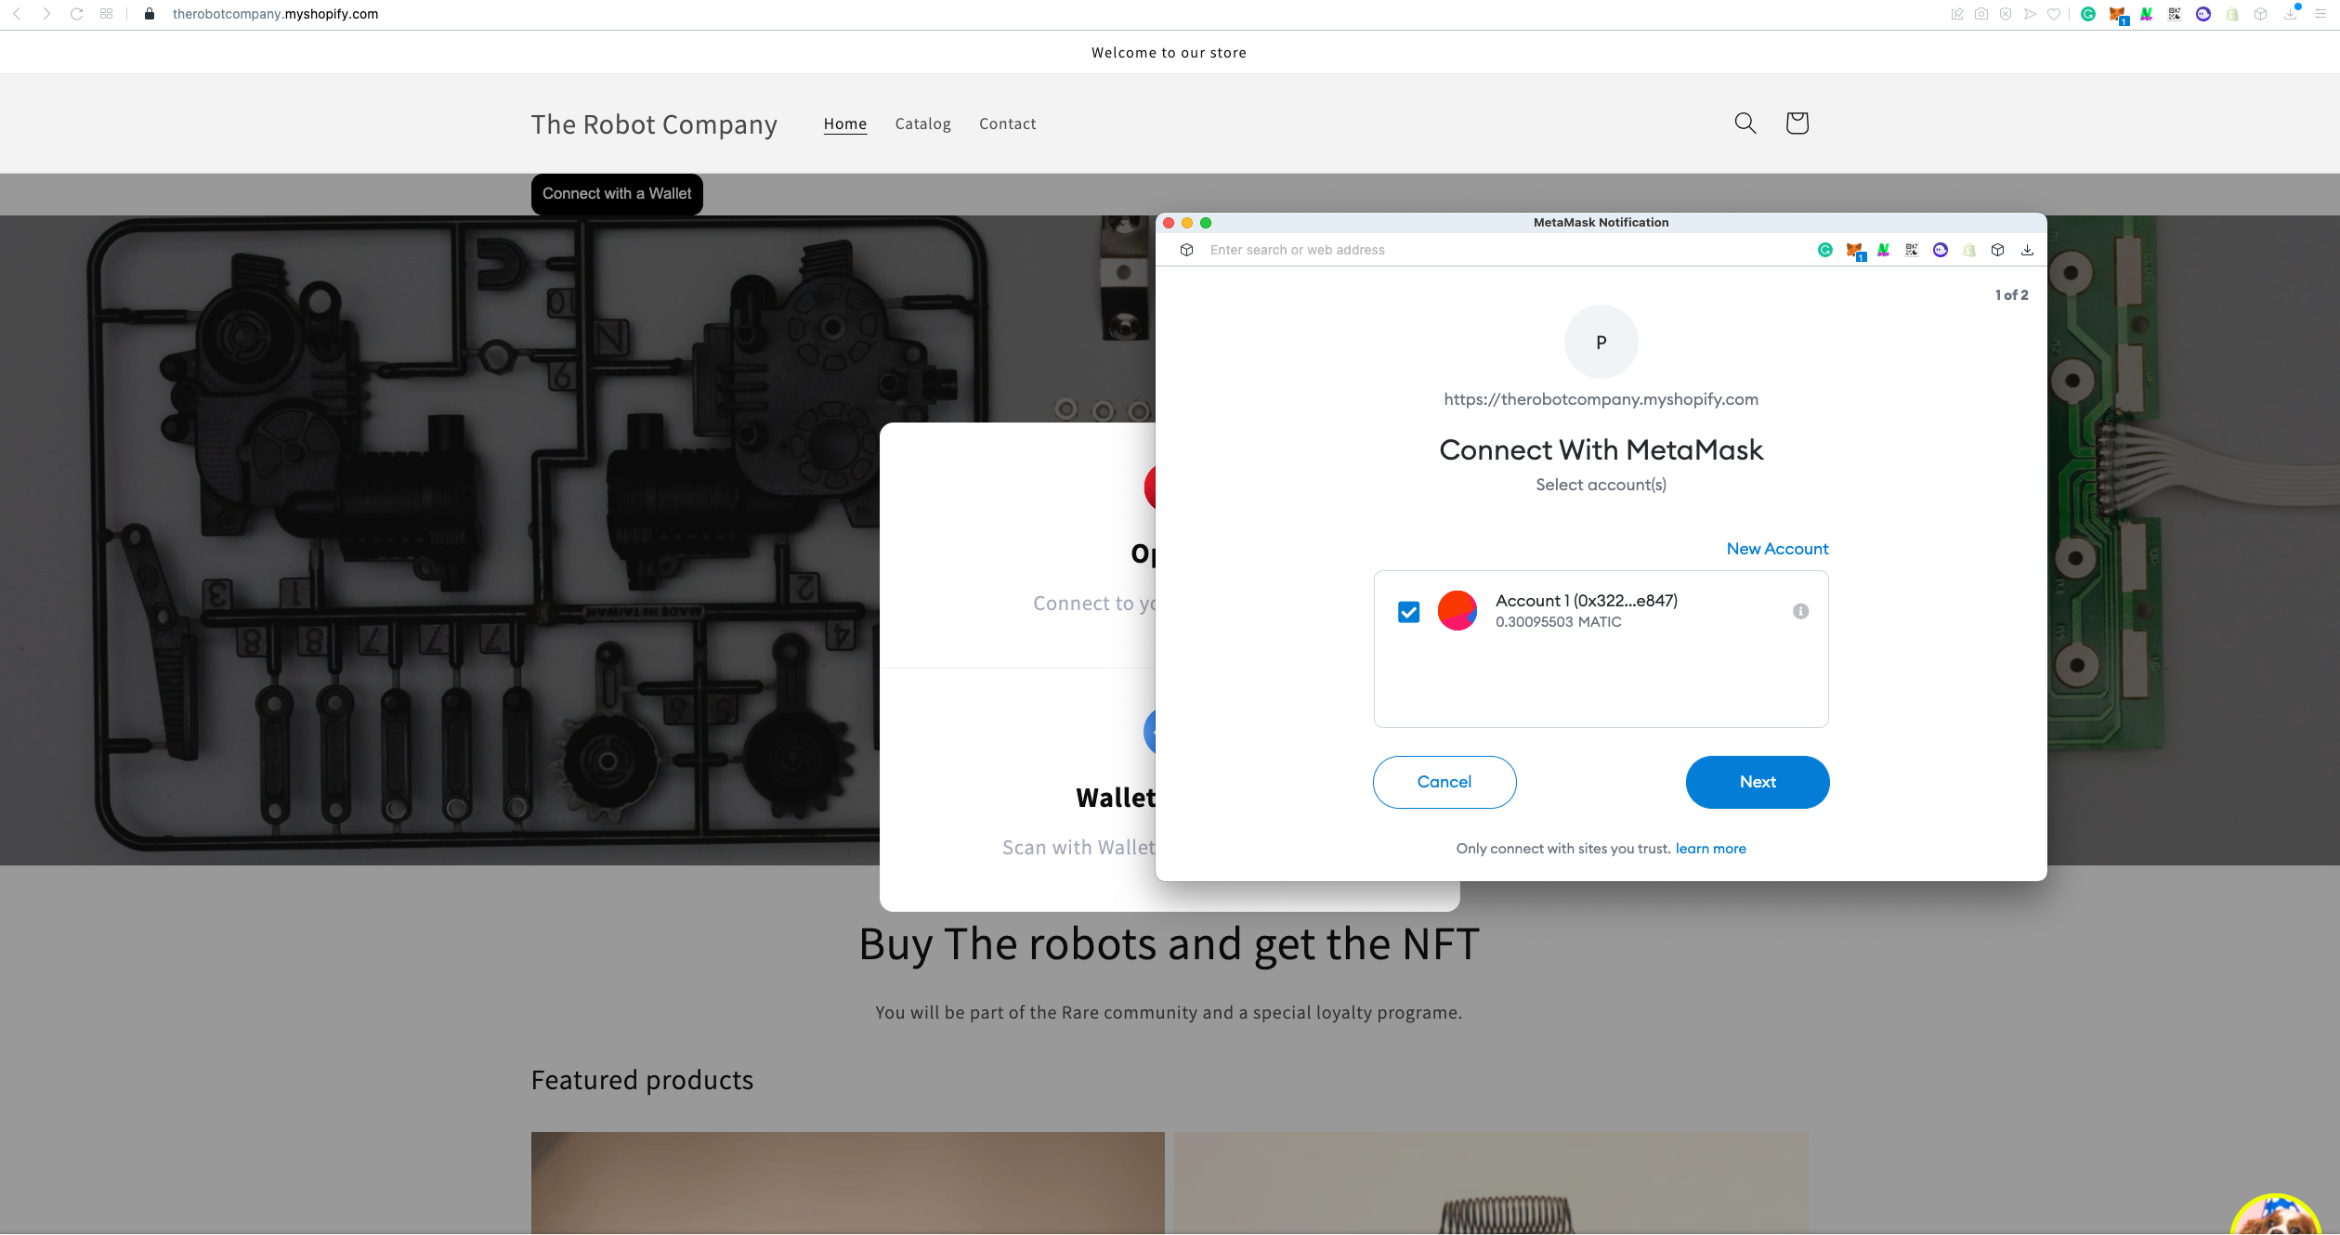The height and width of the screenshot is (1235, 2340).
Task: Click the download icon in MetaMask browser bar
Action: click(x=2031, y=249)
